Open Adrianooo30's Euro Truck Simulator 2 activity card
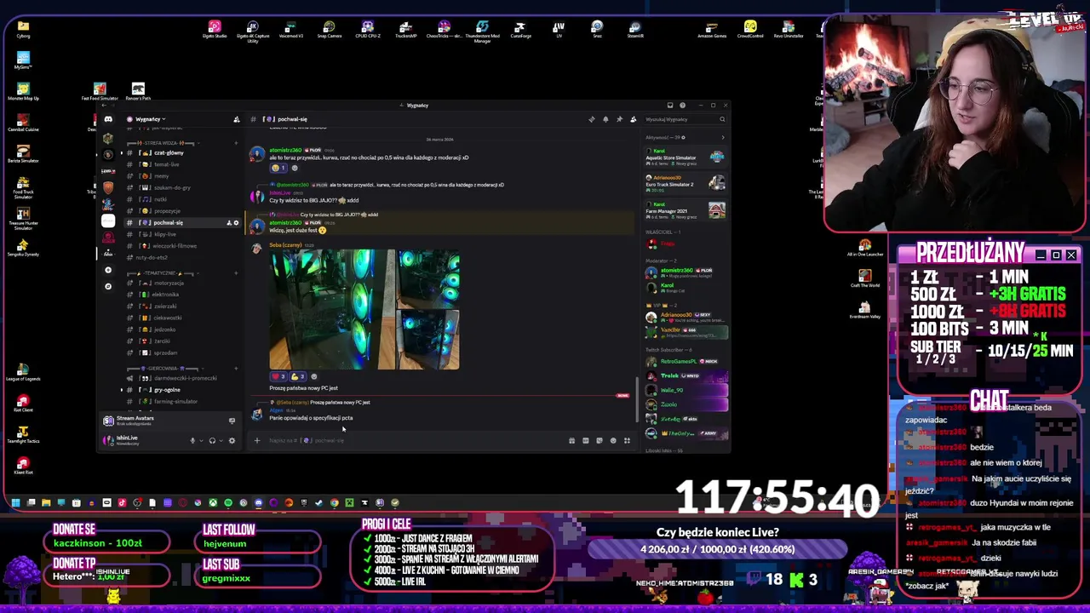The image size is (1090, 613). [x=686, y=183]
